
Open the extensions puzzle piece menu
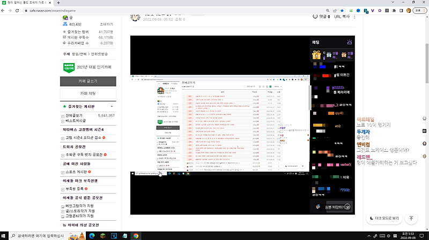pyautogui.click(x=394, y=11)
